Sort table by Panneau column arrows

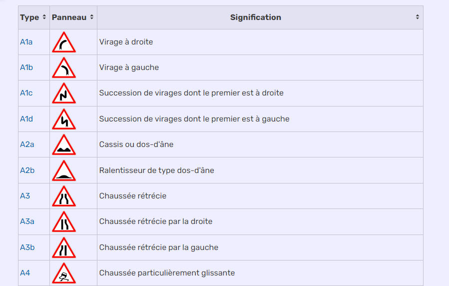pos(91,17)
